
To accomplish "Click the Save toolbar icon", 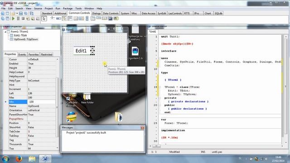I will [21, 13].
